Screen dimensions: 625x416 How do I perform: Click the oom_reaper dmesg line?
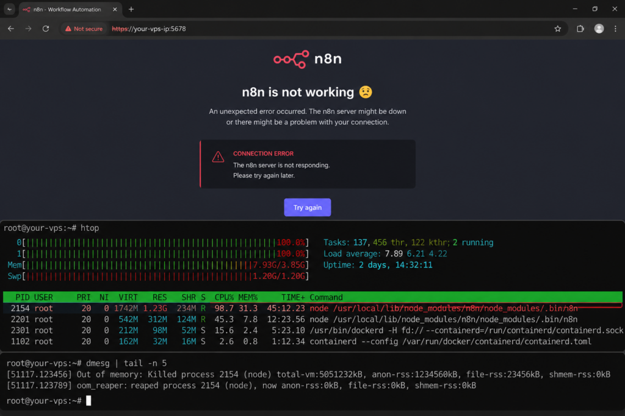(241, 386)
